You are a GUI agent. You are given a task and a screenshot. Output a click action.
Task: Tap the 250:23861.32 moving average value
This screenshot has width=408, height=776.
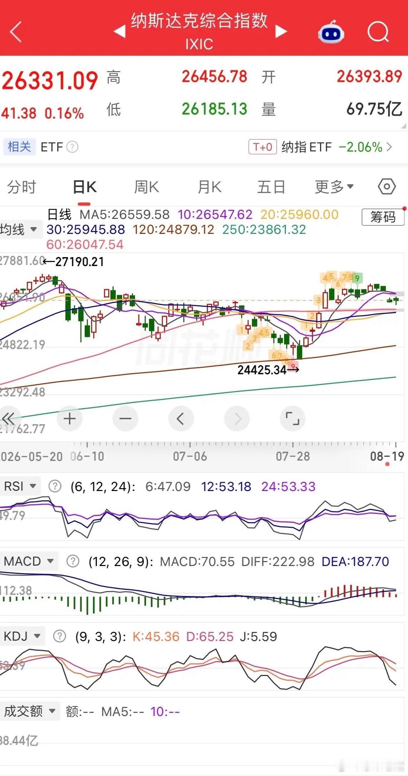[264, 230]
